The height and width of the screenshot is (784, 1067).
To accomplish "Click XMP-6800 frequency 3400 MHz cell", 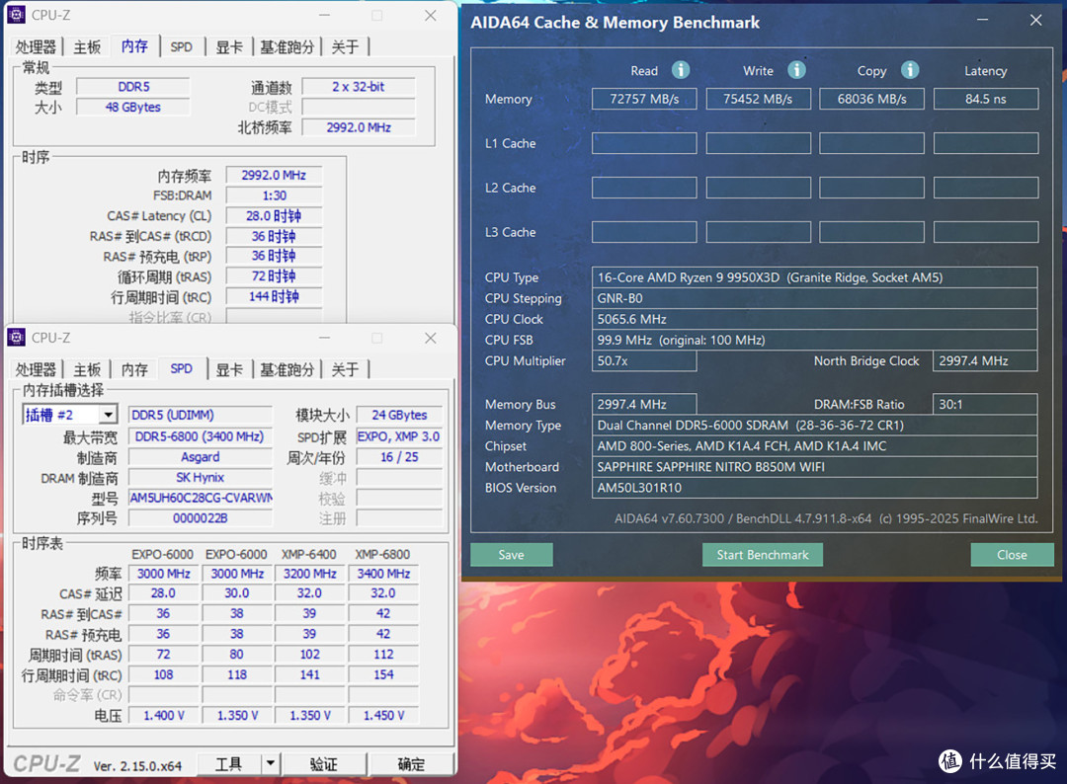I will click(383, 574).
